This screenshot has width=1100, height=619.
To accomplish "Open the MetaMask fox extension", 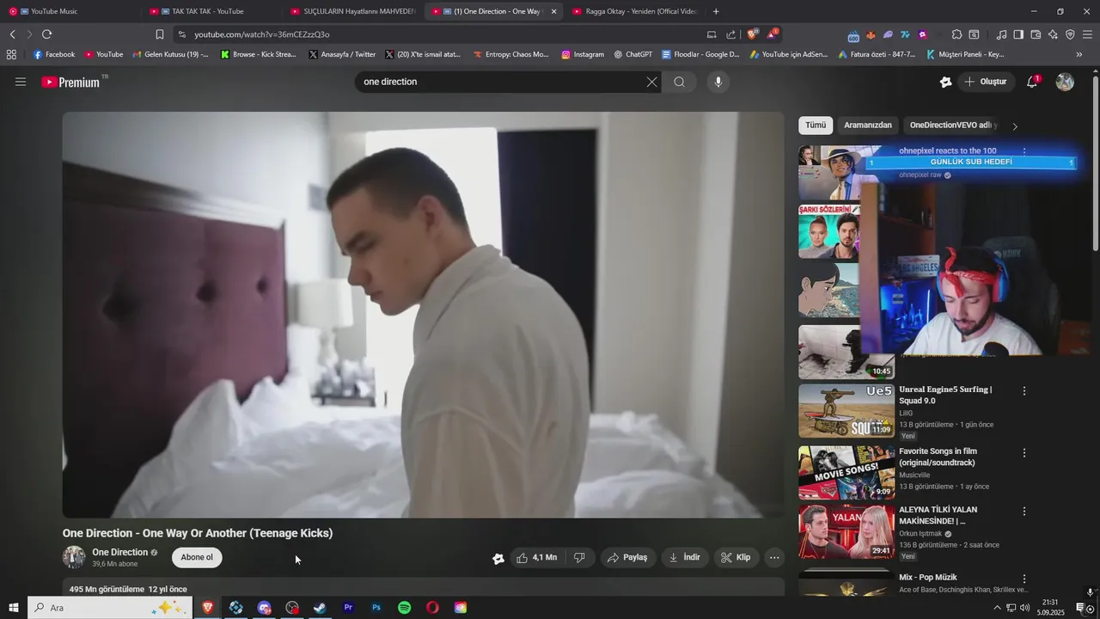I will coord(871,35).
